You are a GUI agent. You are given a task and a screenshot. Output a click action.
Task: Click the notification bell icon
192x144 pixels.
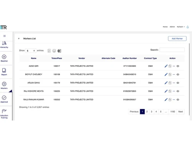(188, 27)
